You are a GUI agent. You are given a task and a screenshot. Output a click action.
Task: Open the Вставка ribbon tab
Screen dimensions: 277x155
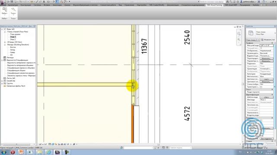pyautogui.click(x=47, y=5)
